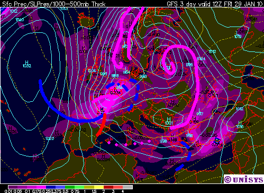Click the GFS 3 day valid date text
The height and width of the screenshot is (193, 264).
(215, 4)
